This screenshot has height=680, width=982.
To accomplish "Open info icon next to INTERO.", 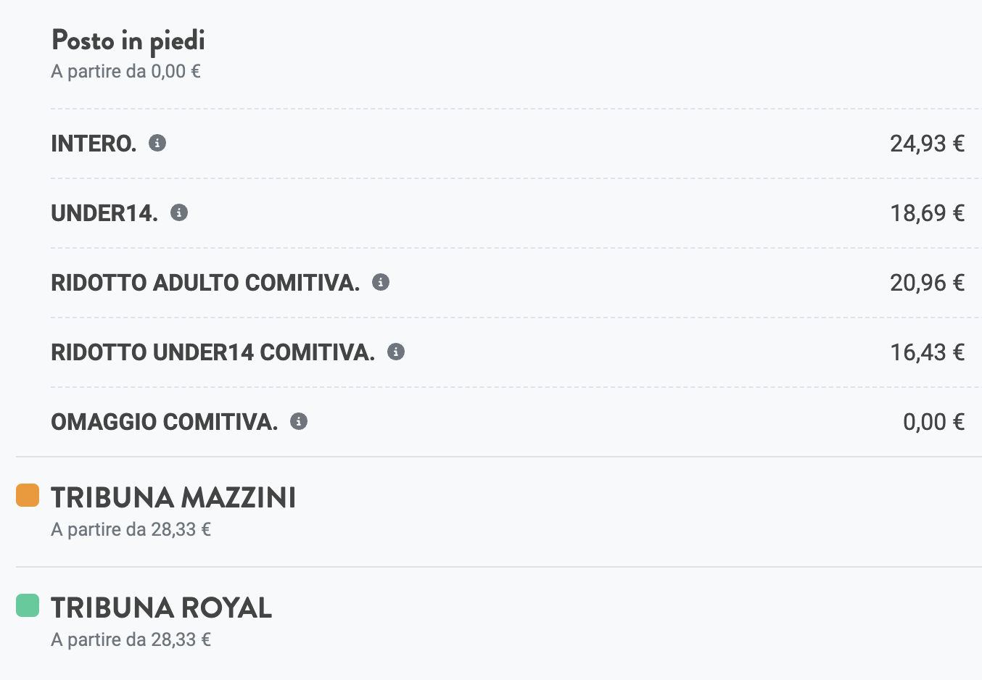I will coord(157,143).
